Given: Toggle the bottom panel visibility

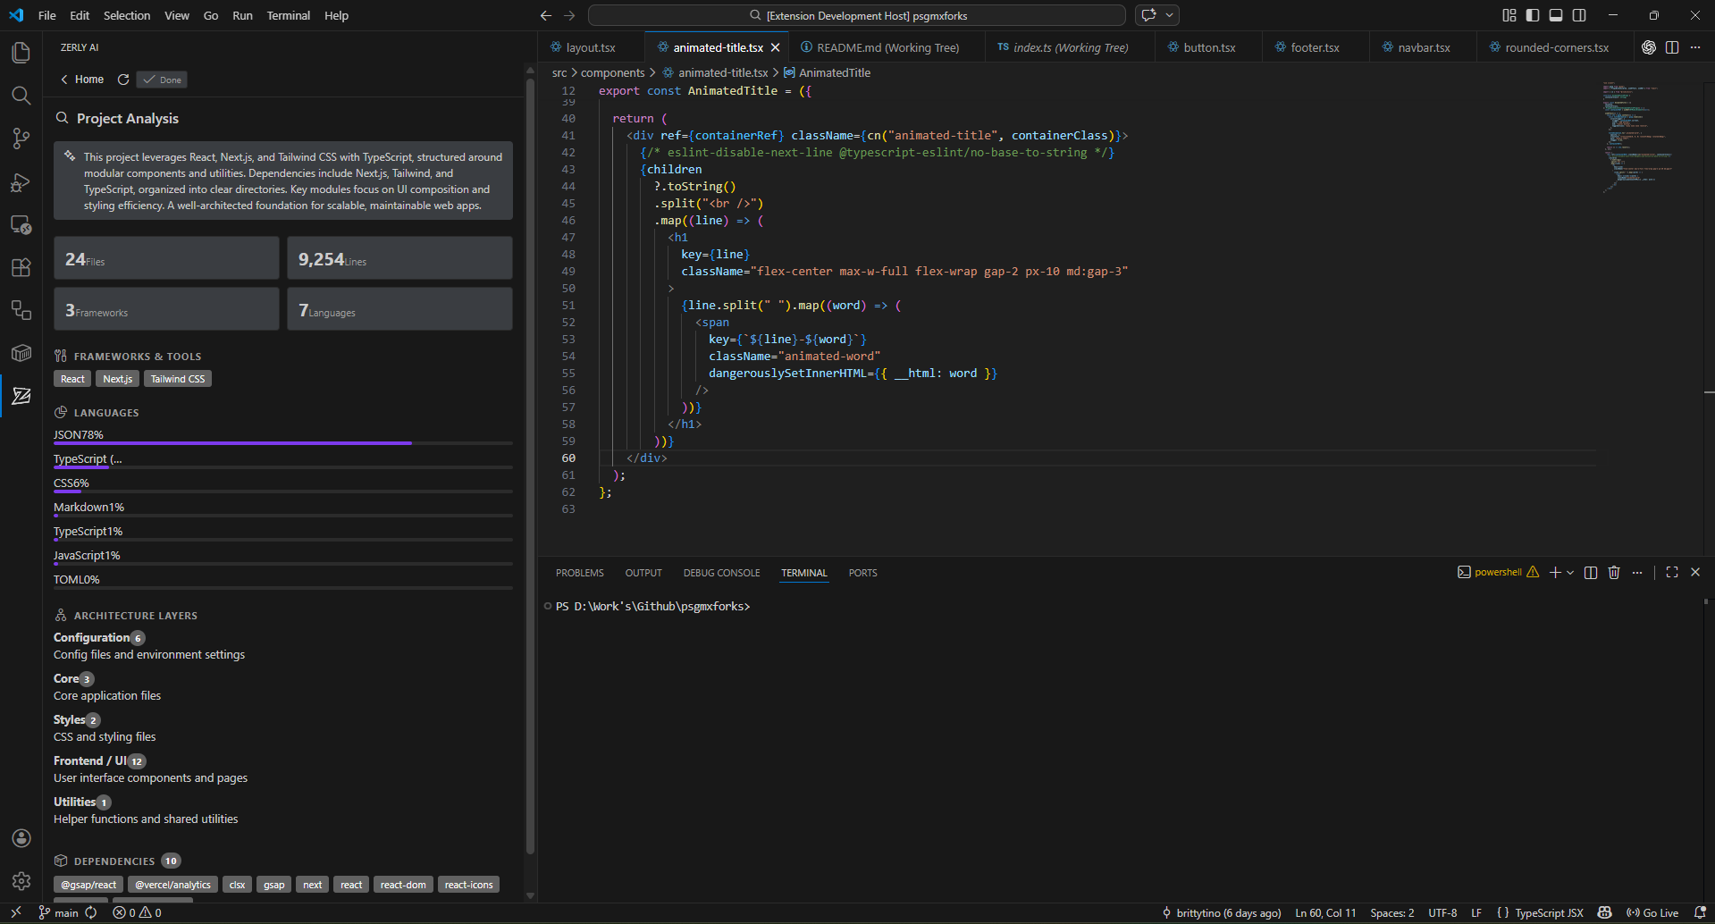Looking at the screenshot, I should (1556, 15).
